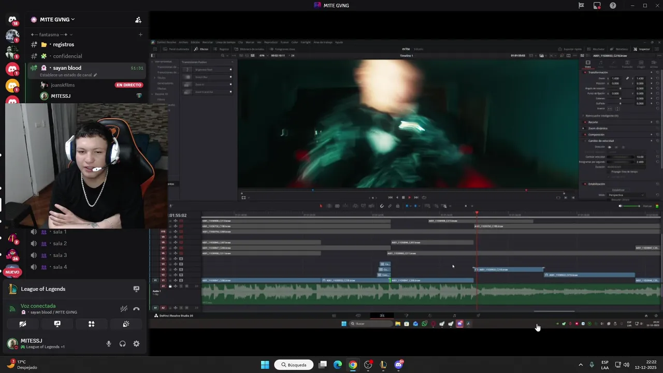Screen dimensions: 663x373
Task: Click the noise suppression icon beside Voz conectada
Action: coord(124,309)
